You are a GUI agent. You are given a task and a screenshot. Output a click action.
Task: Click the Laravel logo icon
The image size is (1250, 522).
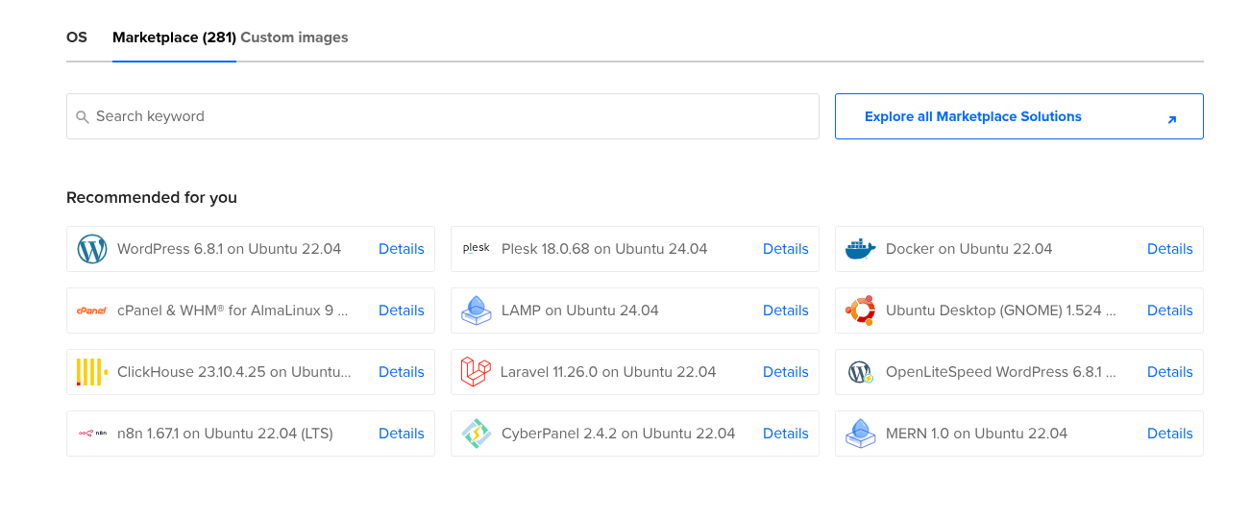[477, 372]
